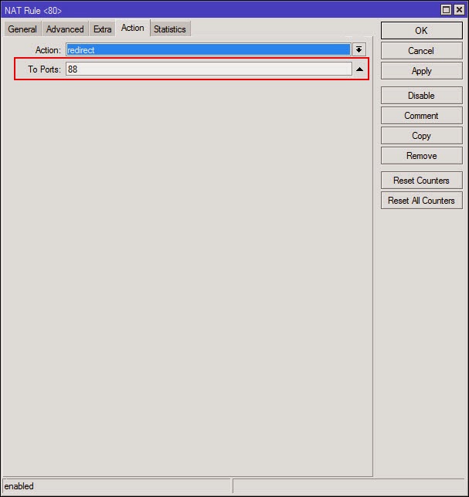Collapse the To Ports field arrow
Screen dimensions: 469x497
(359, 69)
